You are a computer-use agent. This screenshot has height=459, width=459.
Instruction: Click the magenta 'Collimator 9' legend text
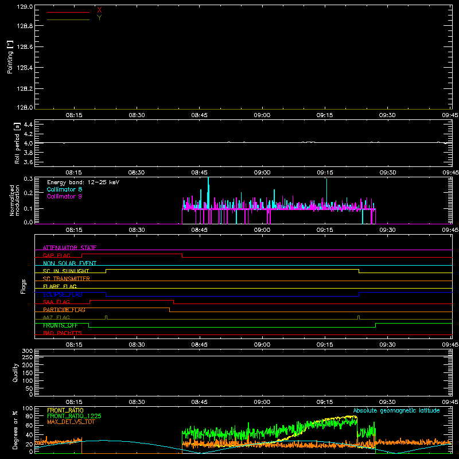pyautogui.click(x=64, y=196)
